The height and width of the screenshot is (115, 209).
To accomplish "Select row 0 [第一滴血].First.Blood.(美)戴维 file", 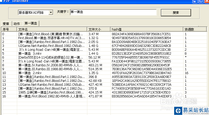I will coord(50,34).
